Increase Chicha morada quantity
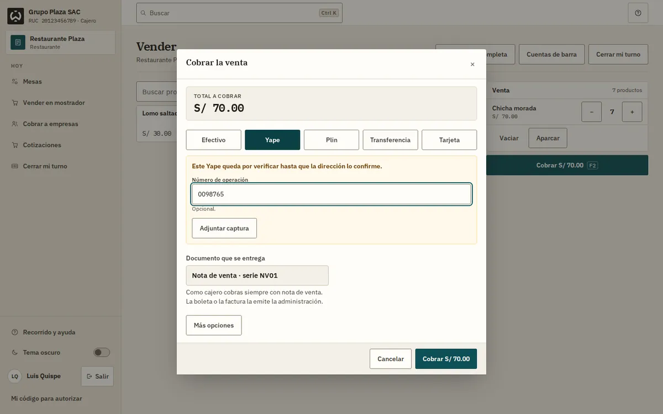663x414 pixels. pos(632,112)
